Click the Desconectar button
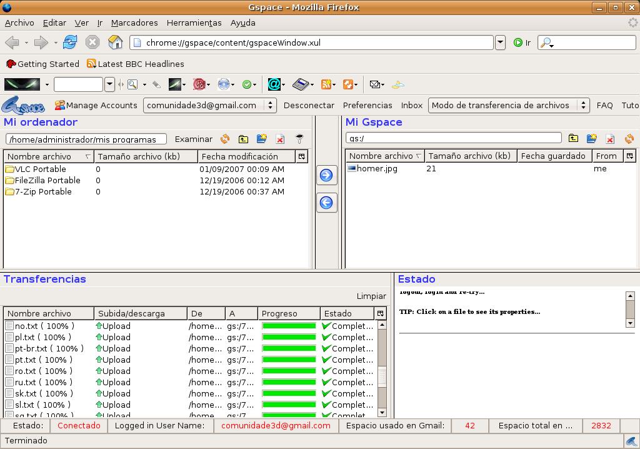 (x=309, y=106)
